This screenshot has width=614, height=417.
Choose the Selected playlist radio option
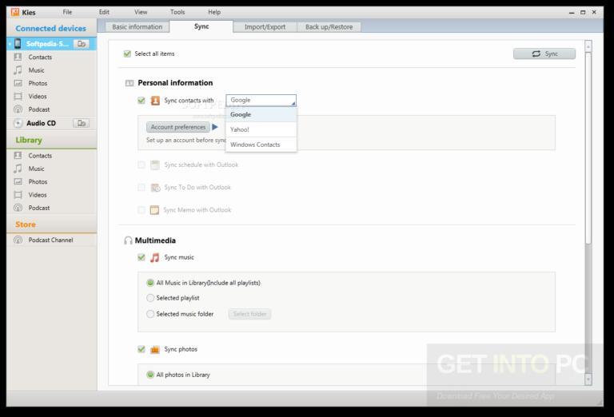click(x=150, y=298)
